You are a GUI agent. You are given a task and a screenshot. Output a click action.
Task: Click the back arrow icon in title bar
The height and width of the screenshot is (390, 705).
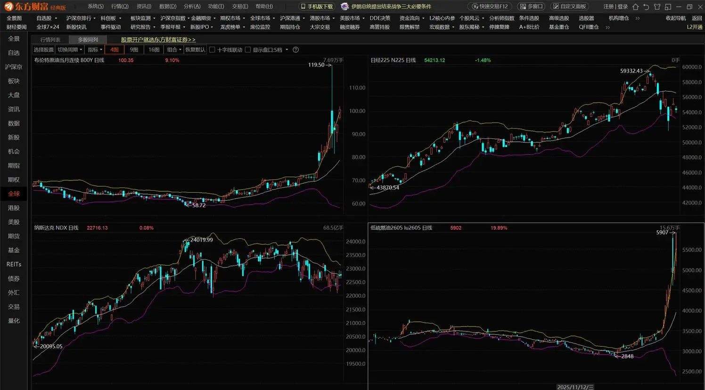[x=646, y=7]
